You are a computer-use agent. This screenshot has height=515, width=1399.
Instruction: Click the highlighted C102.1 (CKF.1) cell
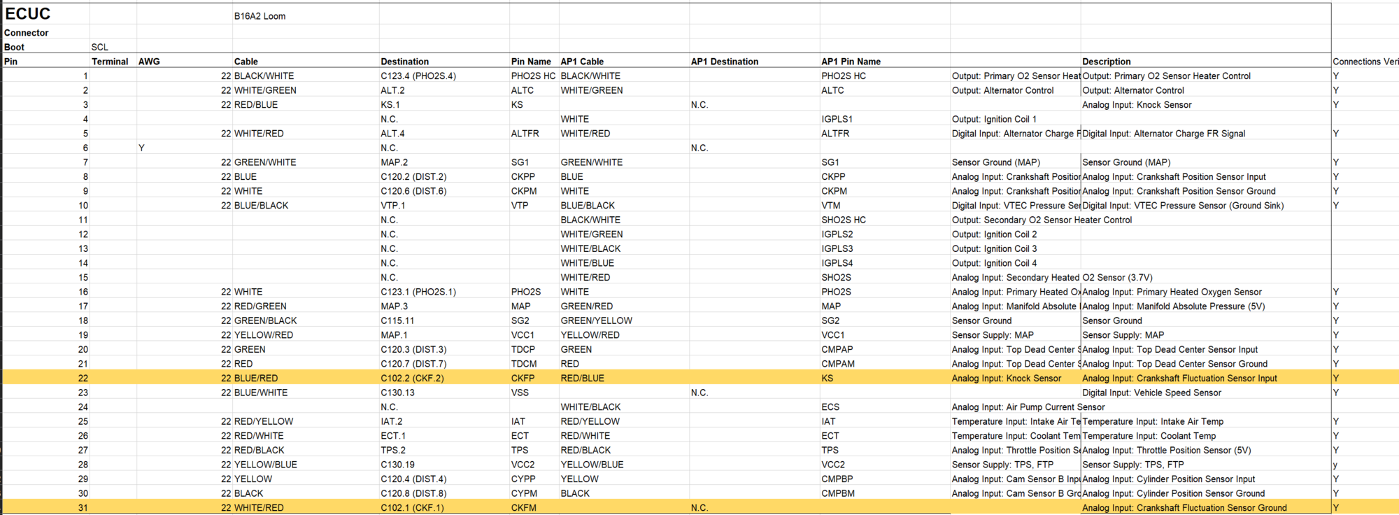click(x=412, y=507)
